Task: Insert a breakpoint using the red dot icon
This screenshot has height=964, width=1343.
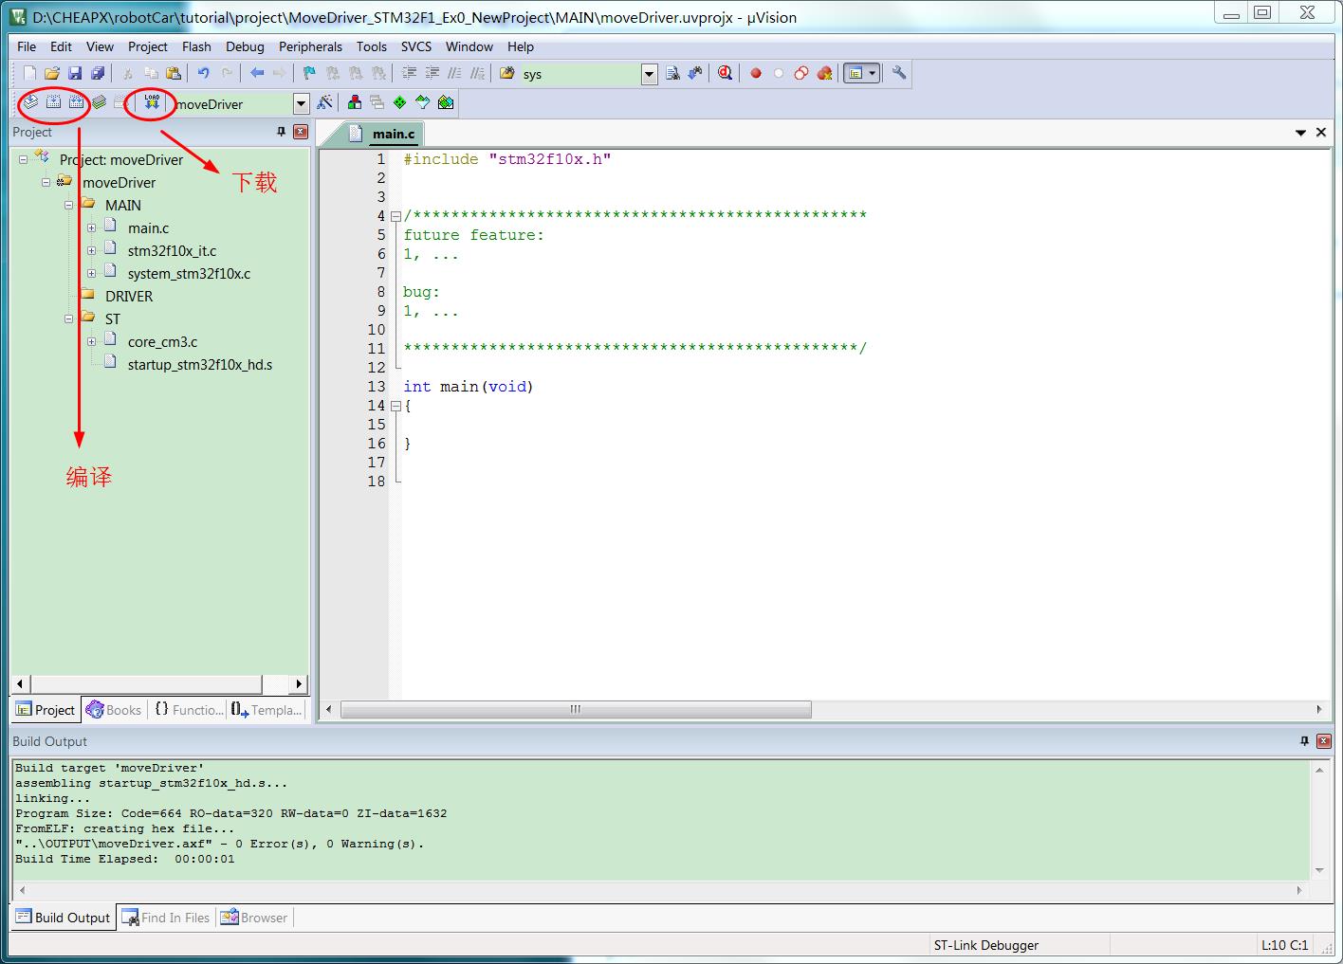Action: click(x=756, y=73)
